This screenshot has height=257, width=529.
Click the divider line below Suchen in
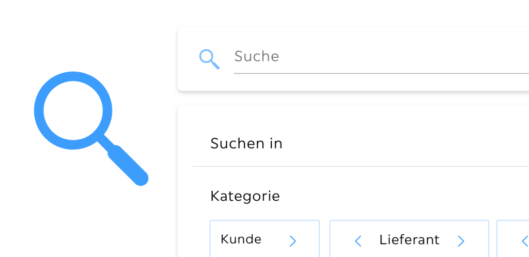[360, 166]
